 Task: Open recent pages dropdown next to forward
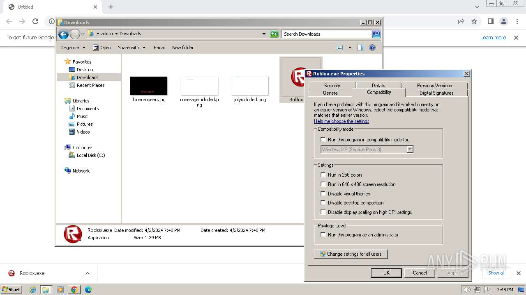click(x=83, y=34)
